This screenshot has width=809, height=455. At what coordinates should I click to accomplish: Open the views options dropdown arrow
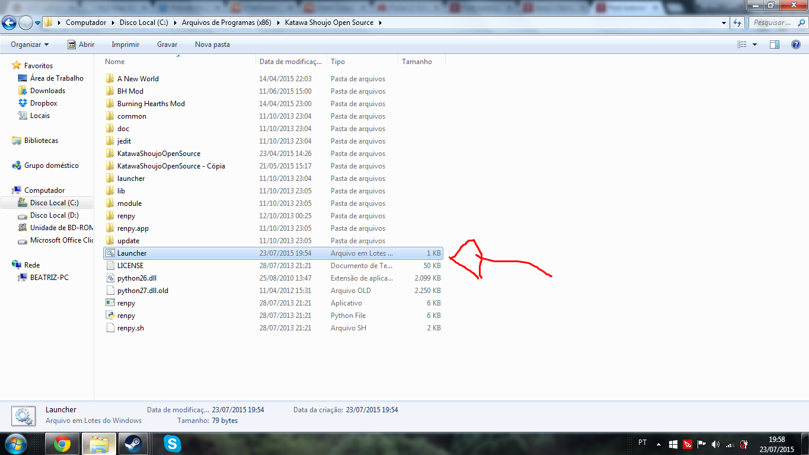754,44
